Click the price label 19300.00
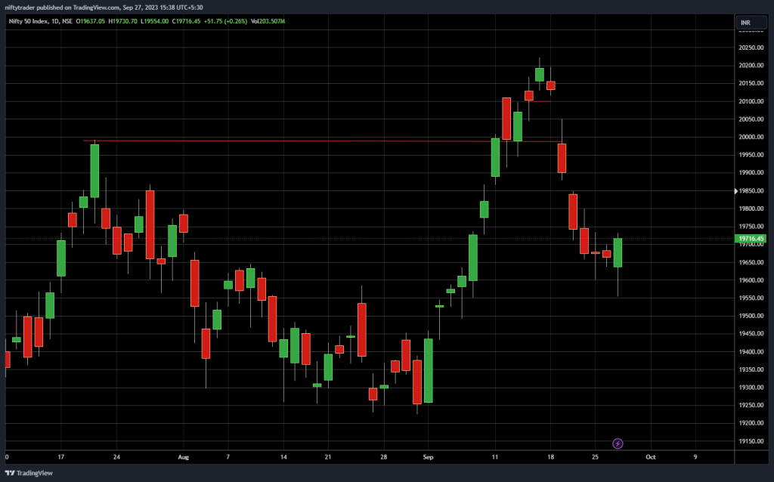The height and width of the screenshot is (482, 774). click(x=751, y=388)
